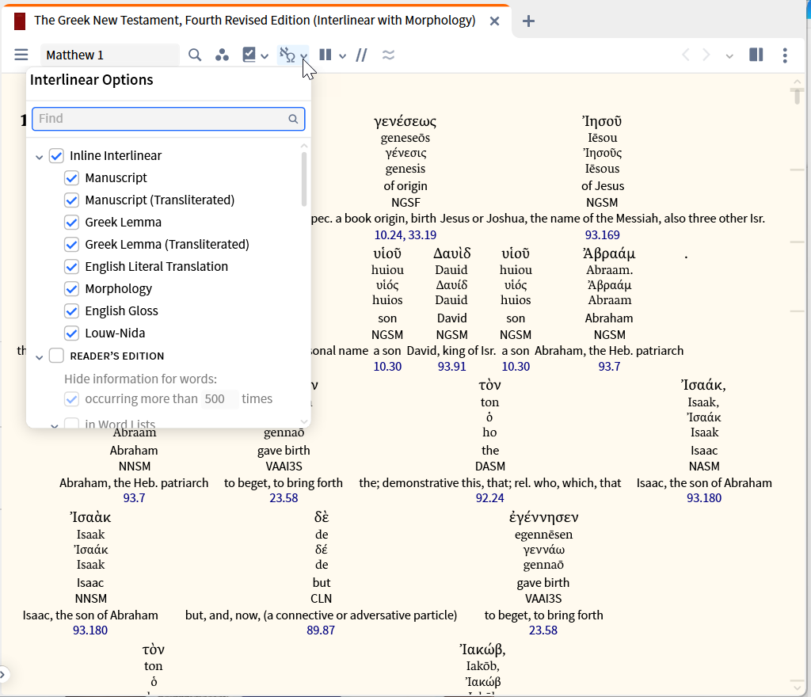
Task: Uncheck the Morphology checkbox
Action: point(71,289)
